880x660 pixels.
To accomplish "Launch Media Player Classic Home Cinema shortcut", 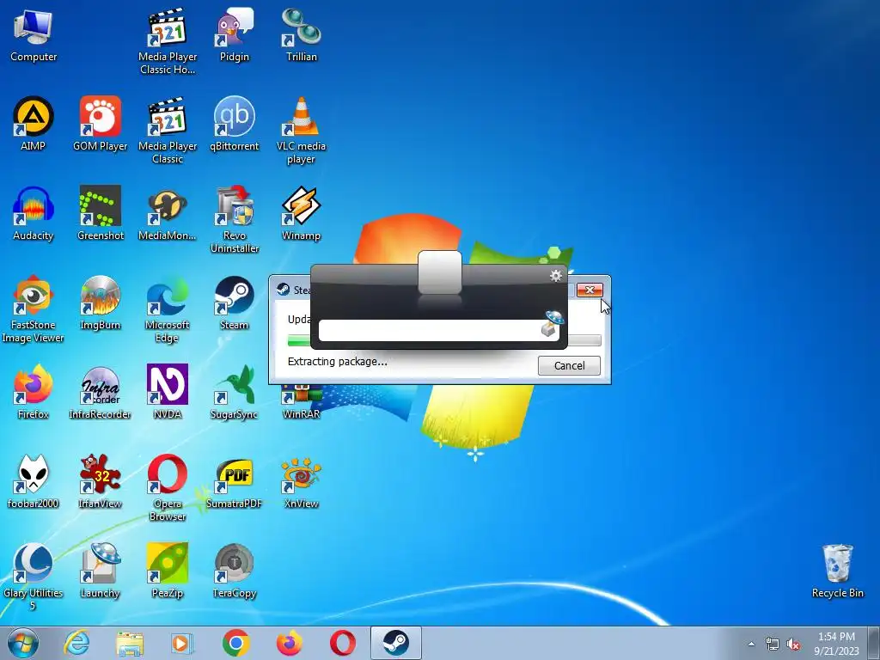I will coord(168,41).
